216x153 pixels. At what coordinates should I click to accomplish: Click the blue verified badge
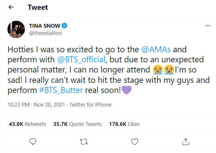[65, 26]
